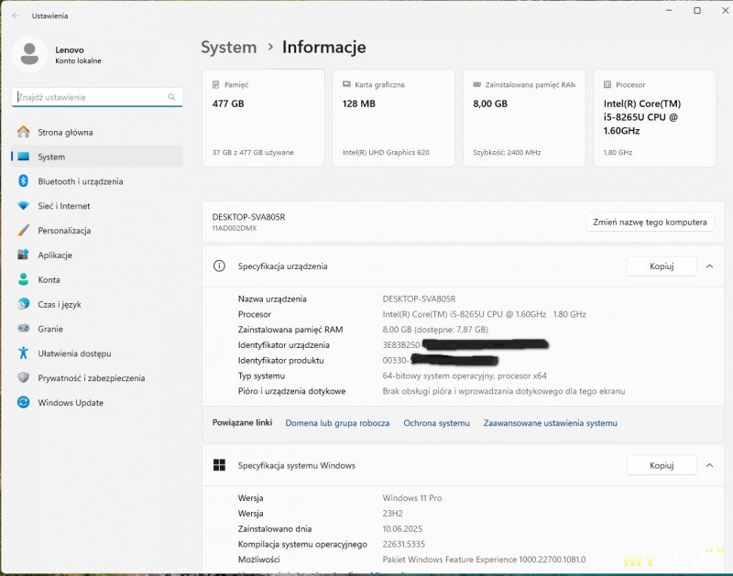
Task: Click the Pakiet Windows Feature Experience value
Action: point(484,560)
